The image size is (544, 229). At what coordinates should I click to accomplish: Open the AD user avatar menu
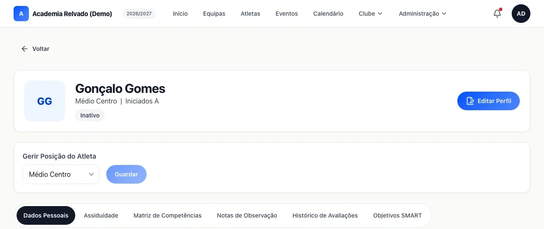point(521,14)
